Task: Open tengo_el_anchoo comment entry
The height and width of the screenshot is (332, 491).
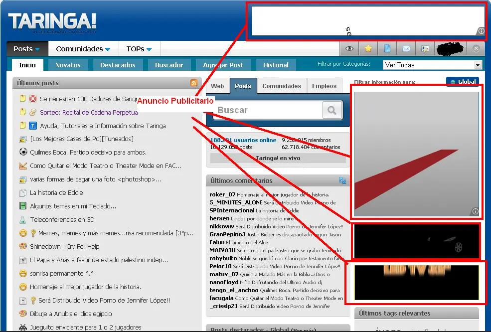Action: coord(275,290)
